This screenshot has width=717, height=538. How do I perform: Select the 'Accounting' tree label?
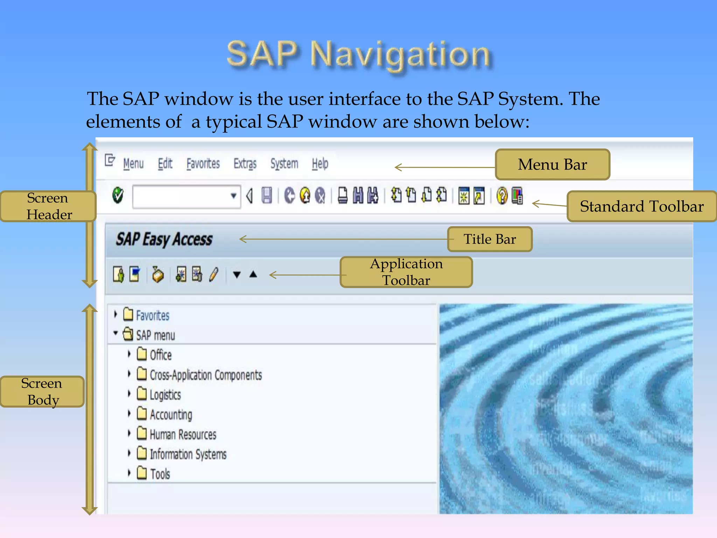[171, 415]
